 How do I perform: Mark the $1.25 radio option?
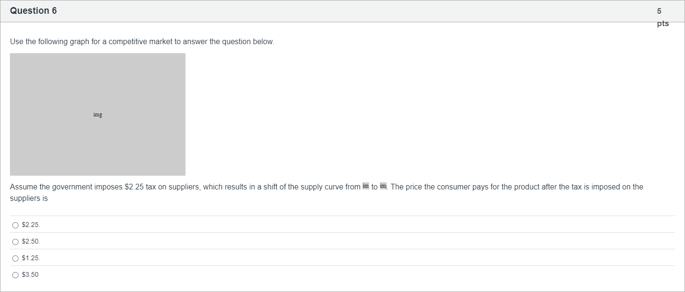(16, 258)
